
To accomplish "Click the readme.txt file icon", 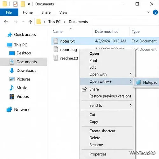I will tap(56, 58).
